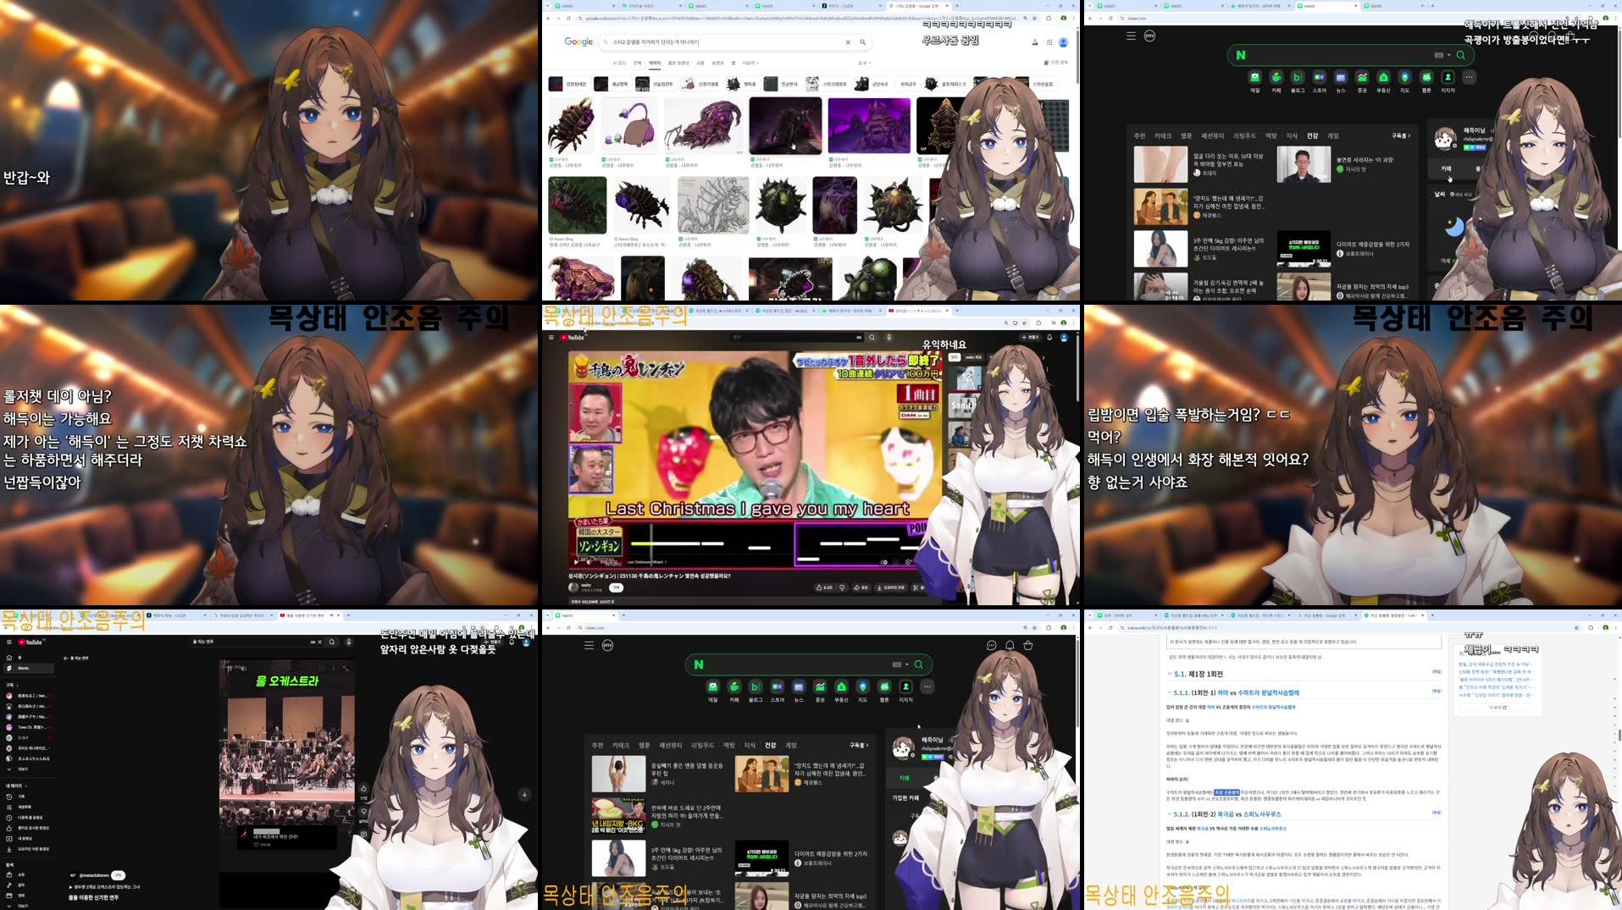
Task: Switch to the 이미지 tab in Google search
Action: click(656, 63)
